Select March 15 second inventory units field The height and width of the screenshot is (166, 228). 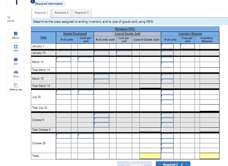(x=167, y=81)
